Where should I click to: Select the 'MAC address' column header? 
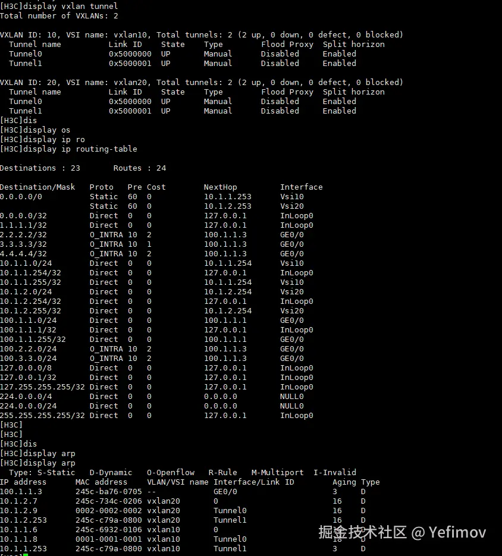point(101,482)
